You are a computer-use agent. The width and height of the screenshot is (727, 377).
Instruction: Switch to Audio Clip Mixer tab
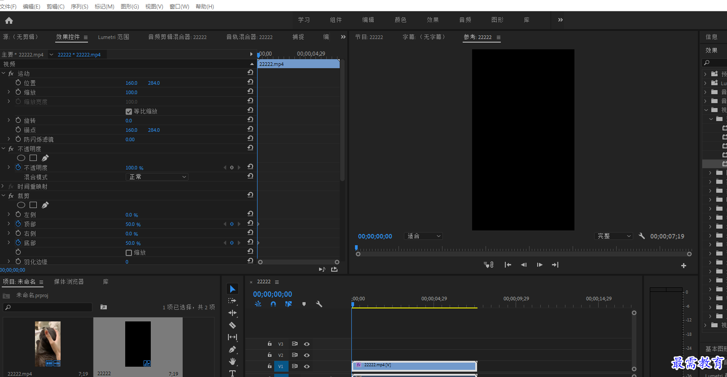[177, 37]
